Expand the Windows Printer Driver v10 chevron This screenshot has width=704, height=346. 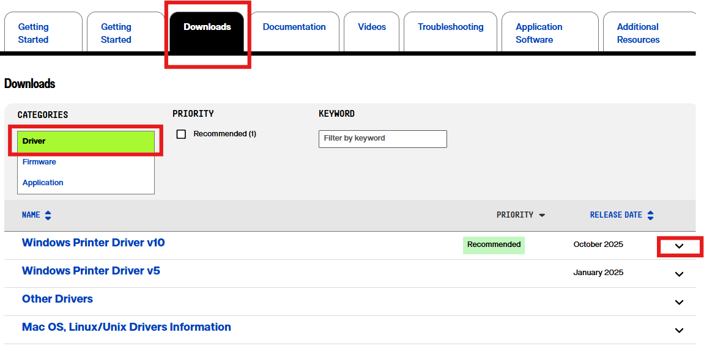pos(679,246)
